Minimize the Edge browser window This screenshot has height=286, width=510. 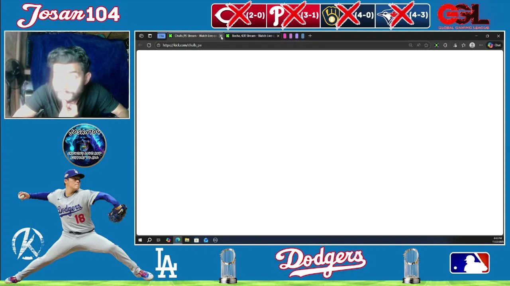476,36
